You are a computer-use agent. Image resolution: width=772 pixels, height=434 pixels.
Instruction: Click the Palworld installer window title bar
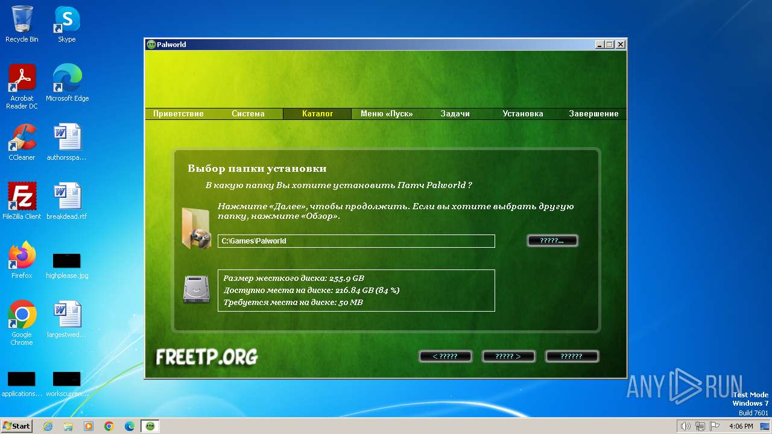tap(386, 45)
